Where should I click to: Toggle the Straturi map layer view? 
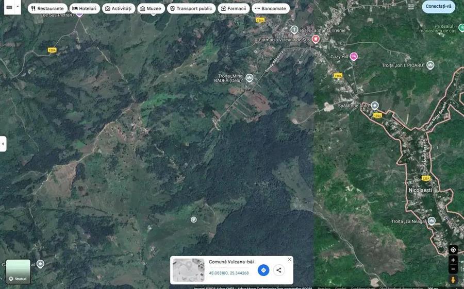coord(18,271)
